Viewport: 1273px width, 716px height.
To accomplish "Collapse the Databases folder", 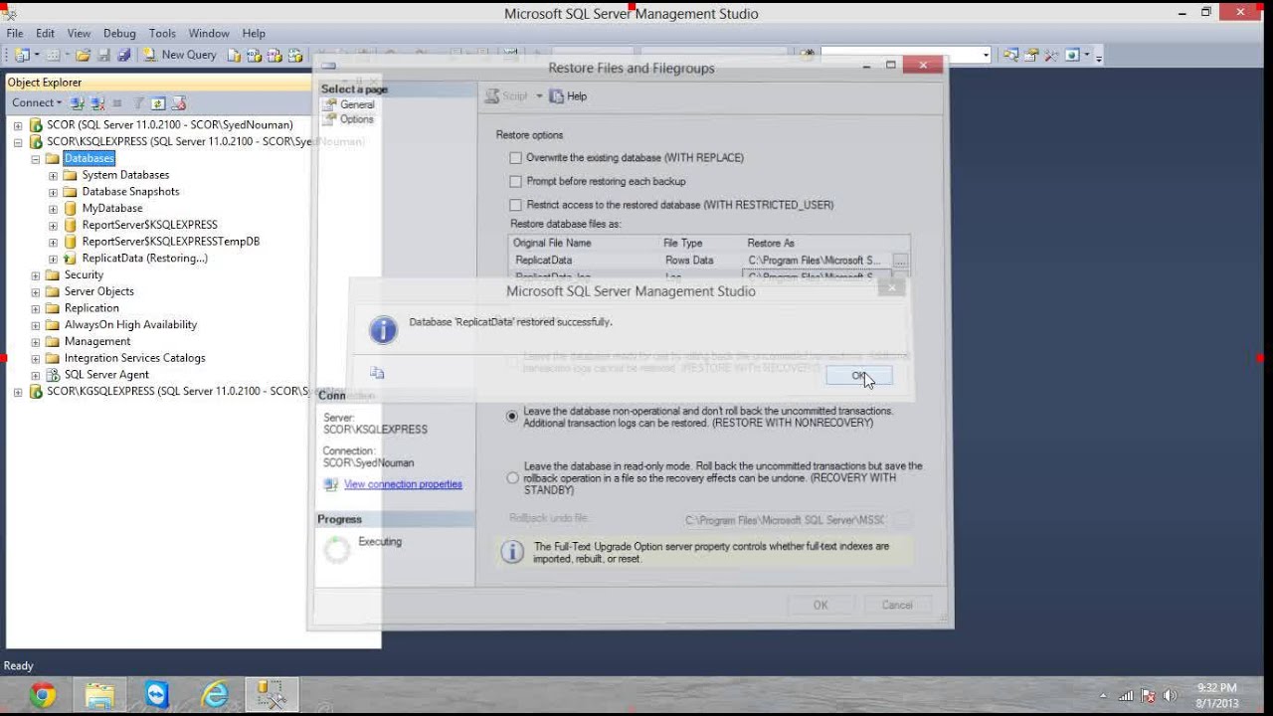I will point(36,159).
